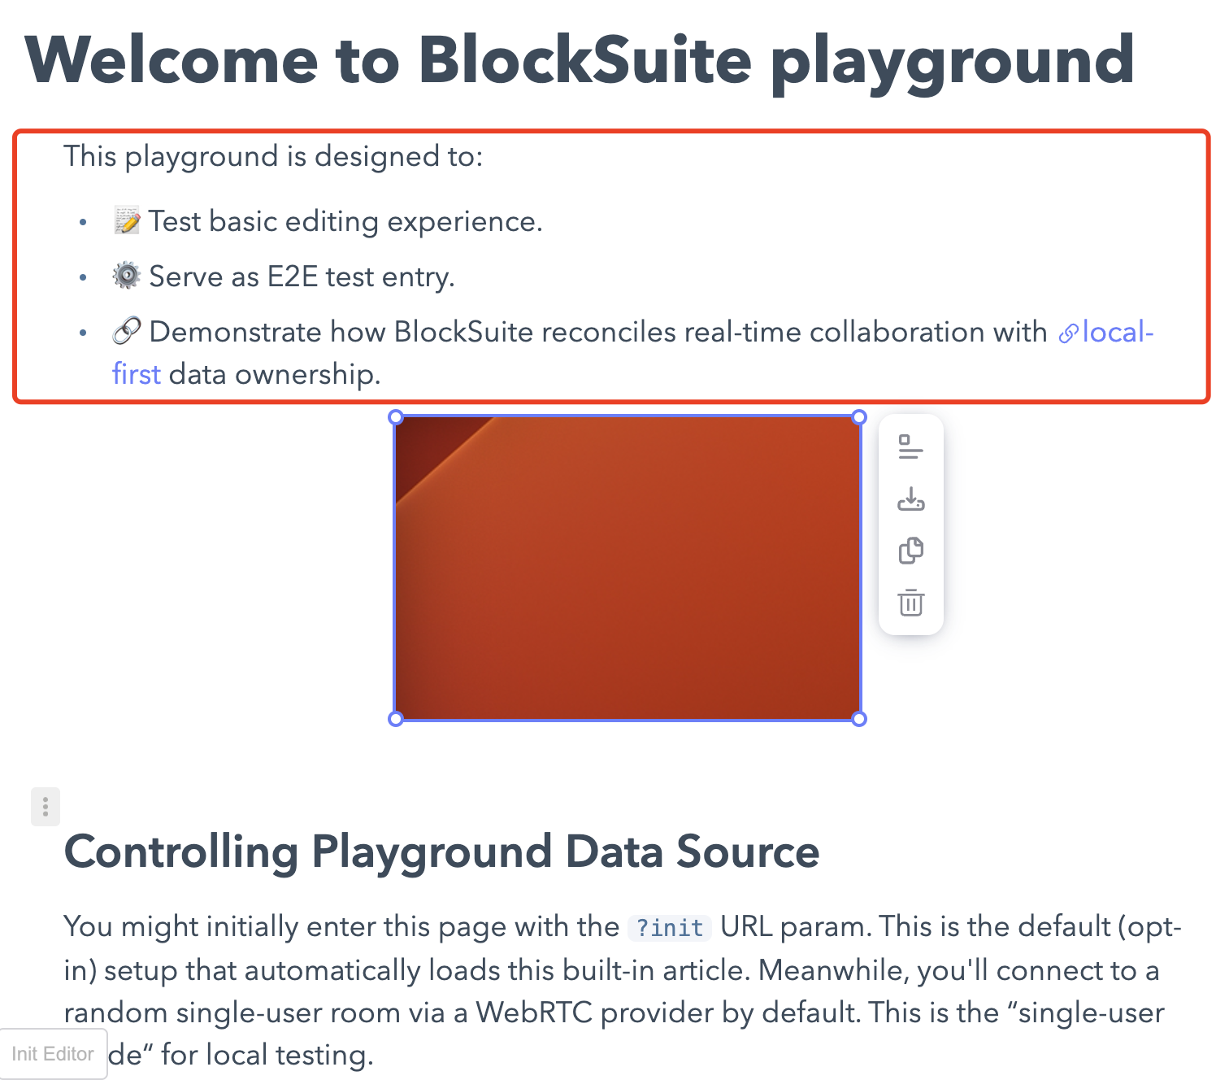Image resolution: width=1229 pixels, height=1080 pixels.
Task: Click the memo emoji in the first bullet
Action: click(x=127, y=220)
